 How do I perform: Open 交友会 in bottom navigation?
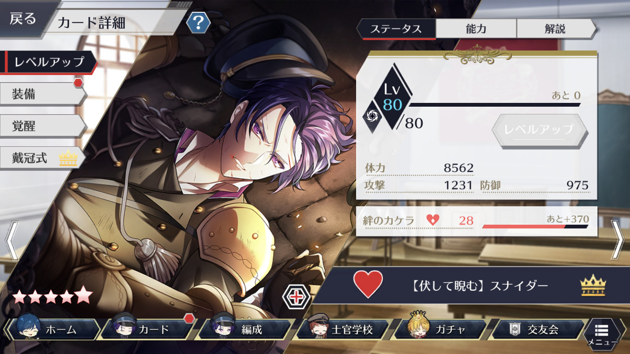pos(538,329)
